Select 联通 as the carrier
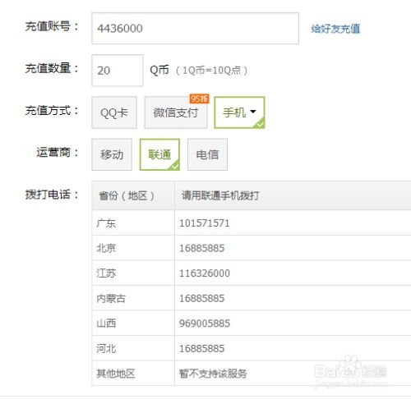 click(159, 154)
